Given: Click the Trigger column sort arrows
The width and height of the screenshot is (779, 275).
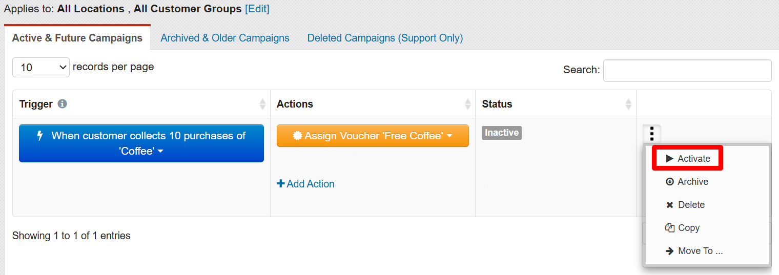Looking at the screenshot, I should (x=263, y=104).
